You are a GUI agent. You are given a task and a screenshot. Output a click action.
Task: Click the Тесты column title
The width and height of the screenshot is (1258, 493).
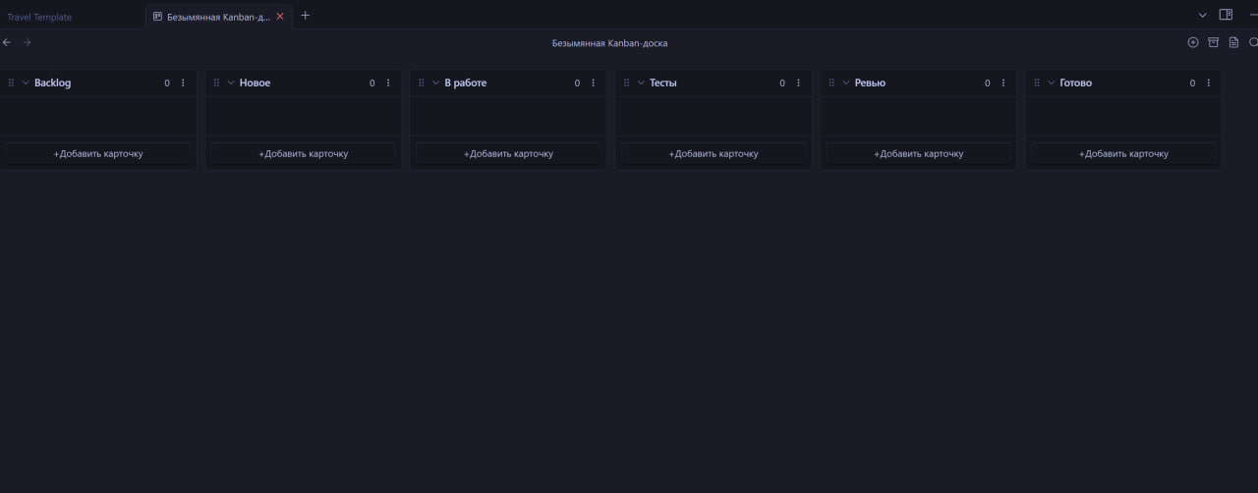(x=663, y=83)
